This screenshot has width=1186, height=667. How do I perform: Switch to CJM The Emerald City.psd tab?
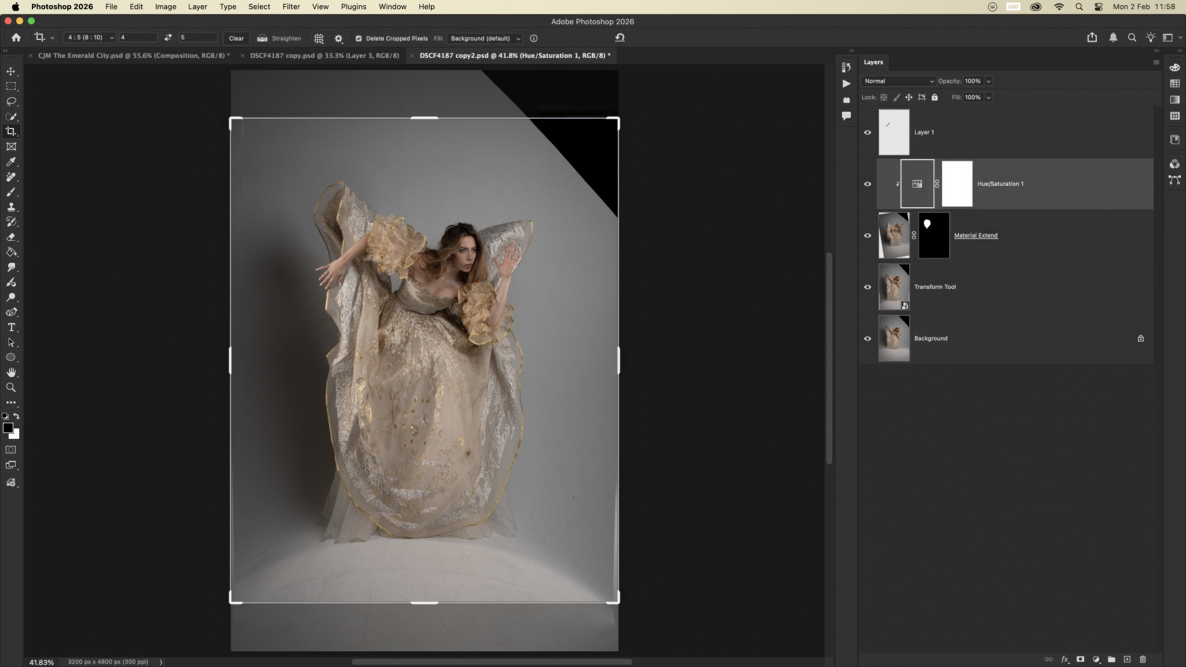(x=133, y=56)
